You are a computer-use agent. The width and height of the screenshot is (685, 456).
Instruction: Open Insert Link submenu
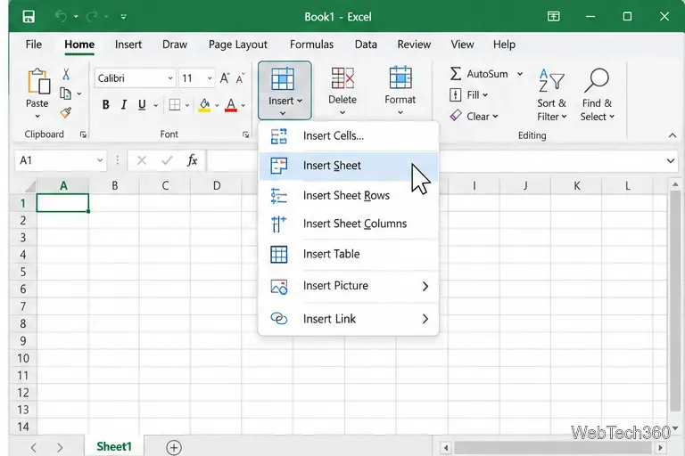point(349,319)
